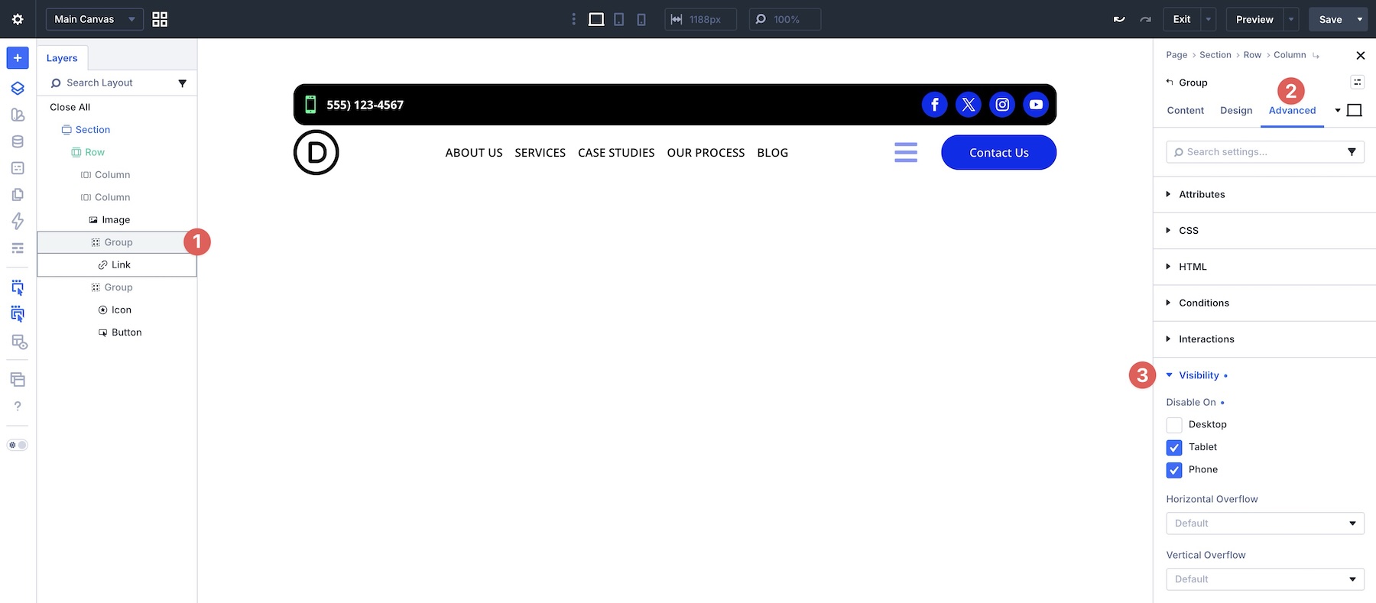Image resolution: width=1376 pixels, height=603 pixels.
Task: Click the green phone icon in top bar
Action: [x=310, y=105]
